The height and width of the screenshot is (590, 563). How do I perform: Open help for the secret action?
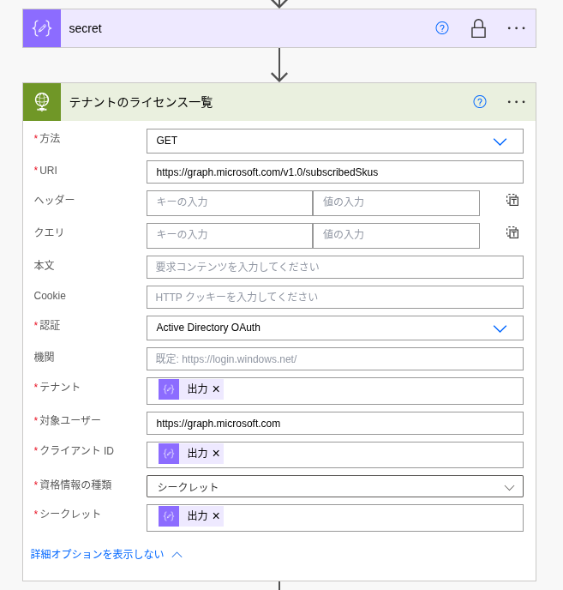coord(442,28)
